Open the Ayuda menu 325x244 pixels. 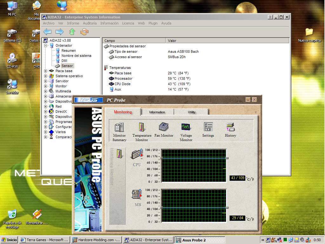[x=166, y=23]
